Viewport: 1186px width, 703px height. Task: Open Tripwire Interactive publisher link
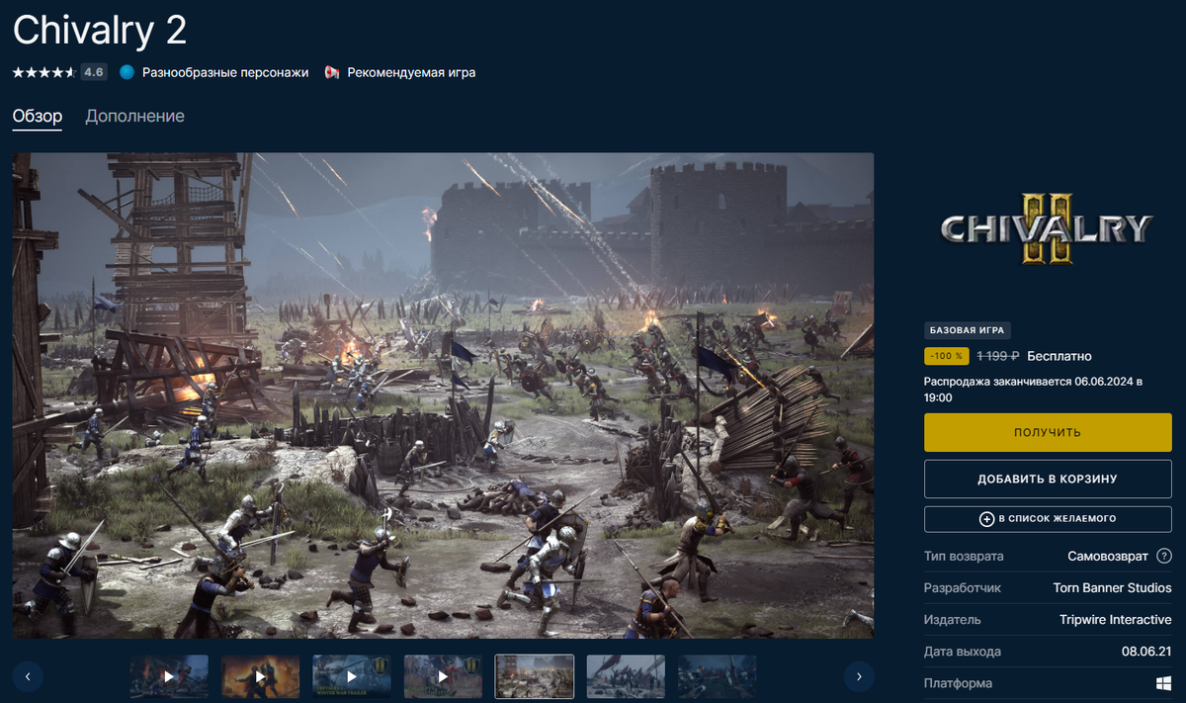[1115, 619]
